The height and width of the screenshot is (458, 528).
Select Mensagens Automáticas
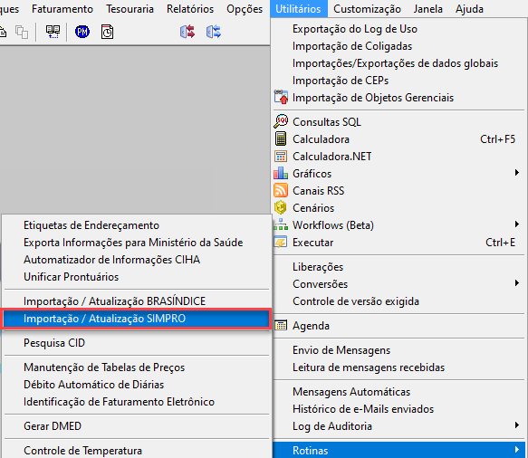point(398,392)
